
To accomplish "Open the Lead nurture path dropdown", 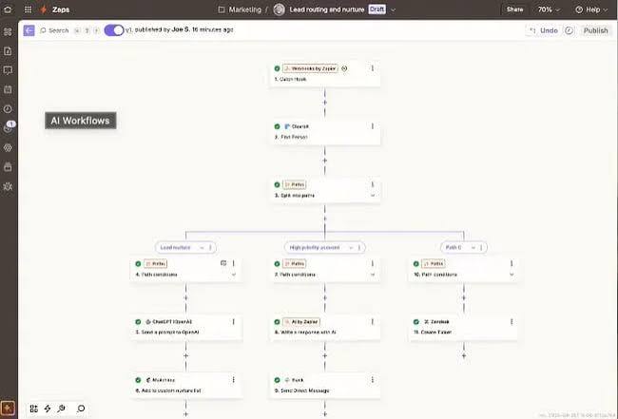I will point(202,248).
